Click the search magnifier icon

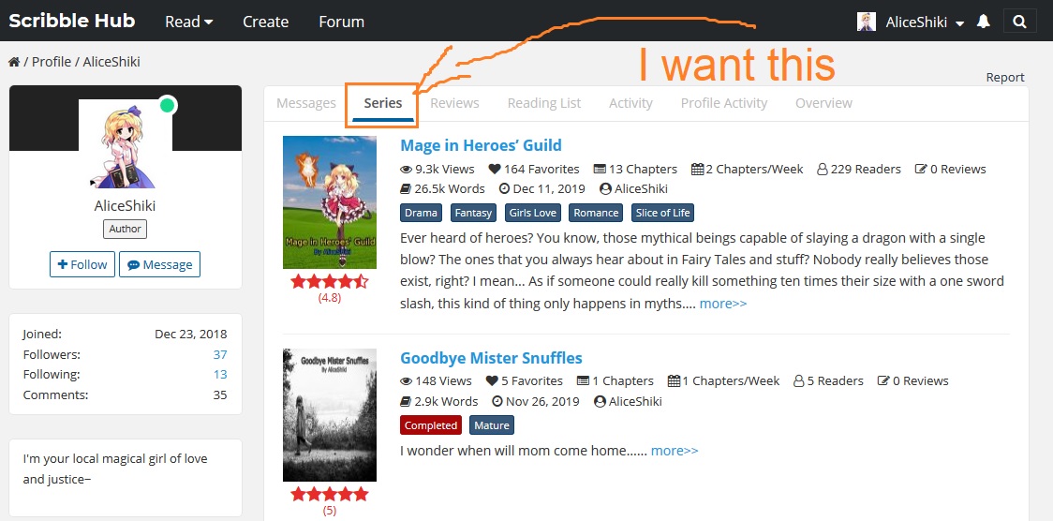1019,22
